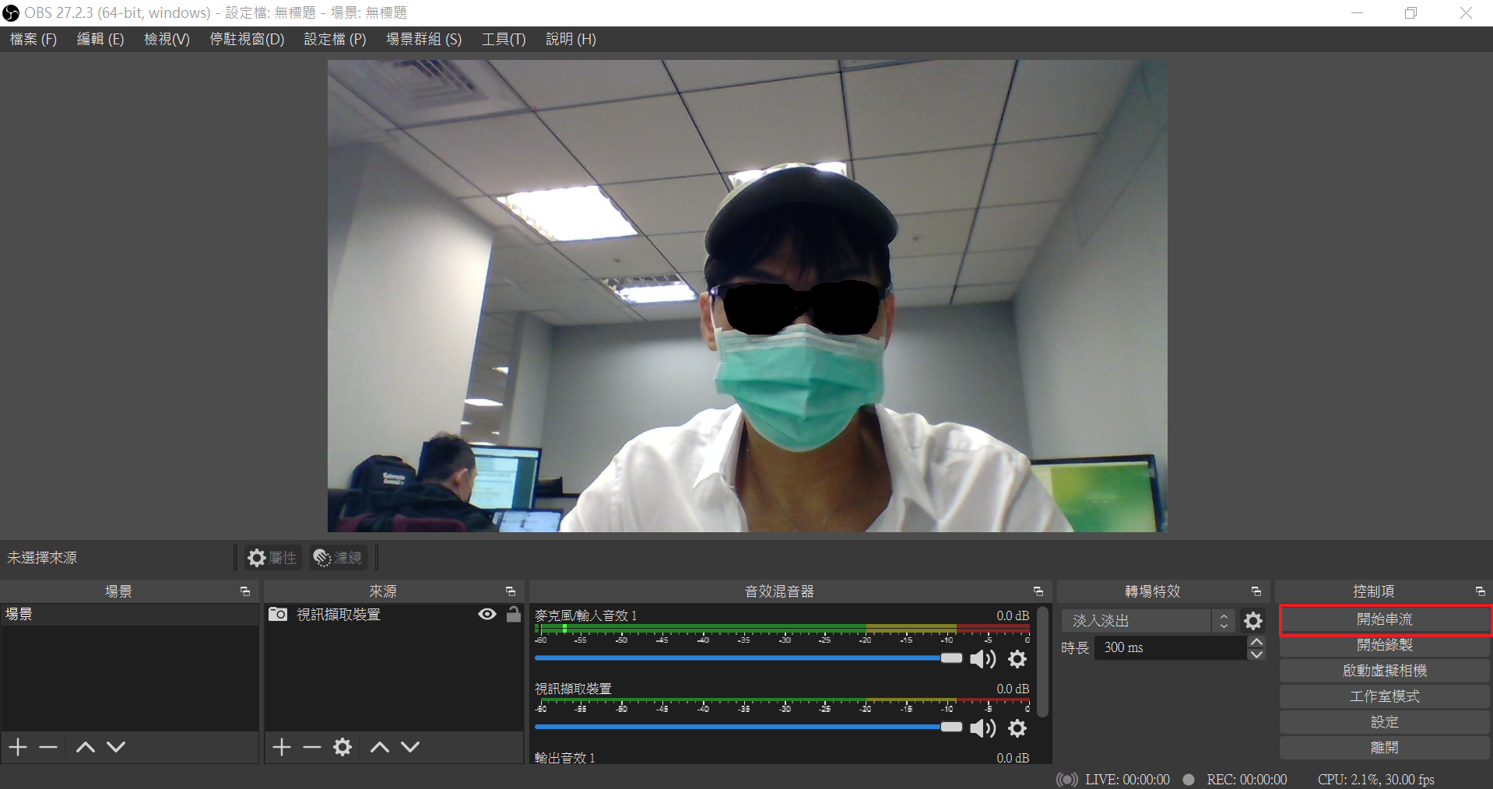Move the scene down with the arrow icon
The width and height of the screenshot is (1493, 789).
pyautogui.click(x=116, y=747)
